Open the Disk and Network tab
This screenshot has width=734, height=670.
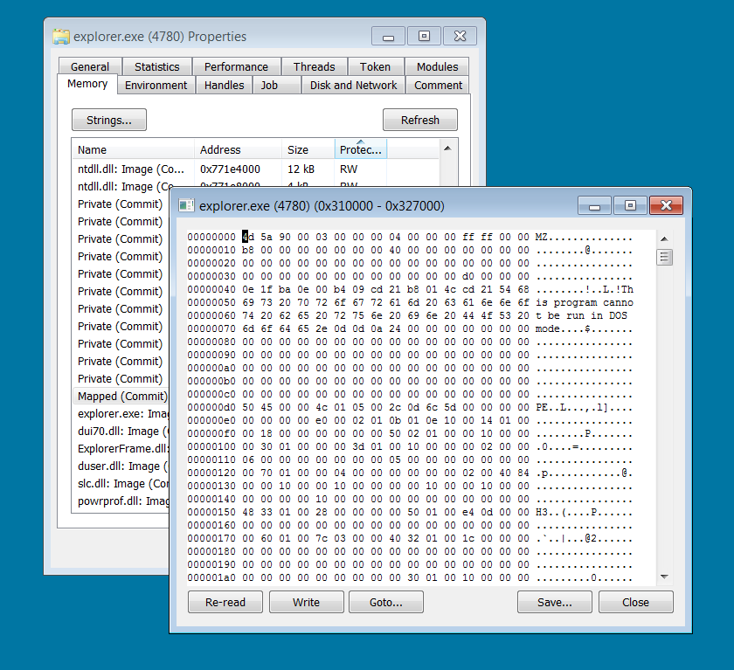click(353, 85)
